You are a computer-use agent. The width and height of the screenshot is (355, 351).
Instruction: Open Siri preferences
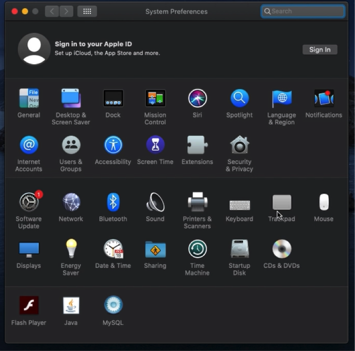(197, 99)
